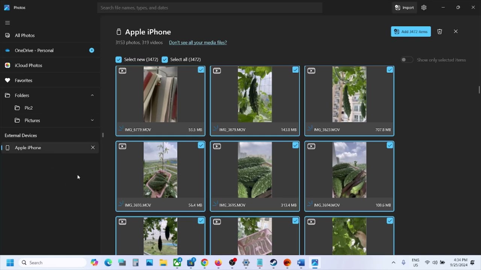Click video icon on IMG_6779.MOV

[x=123, y=70]
